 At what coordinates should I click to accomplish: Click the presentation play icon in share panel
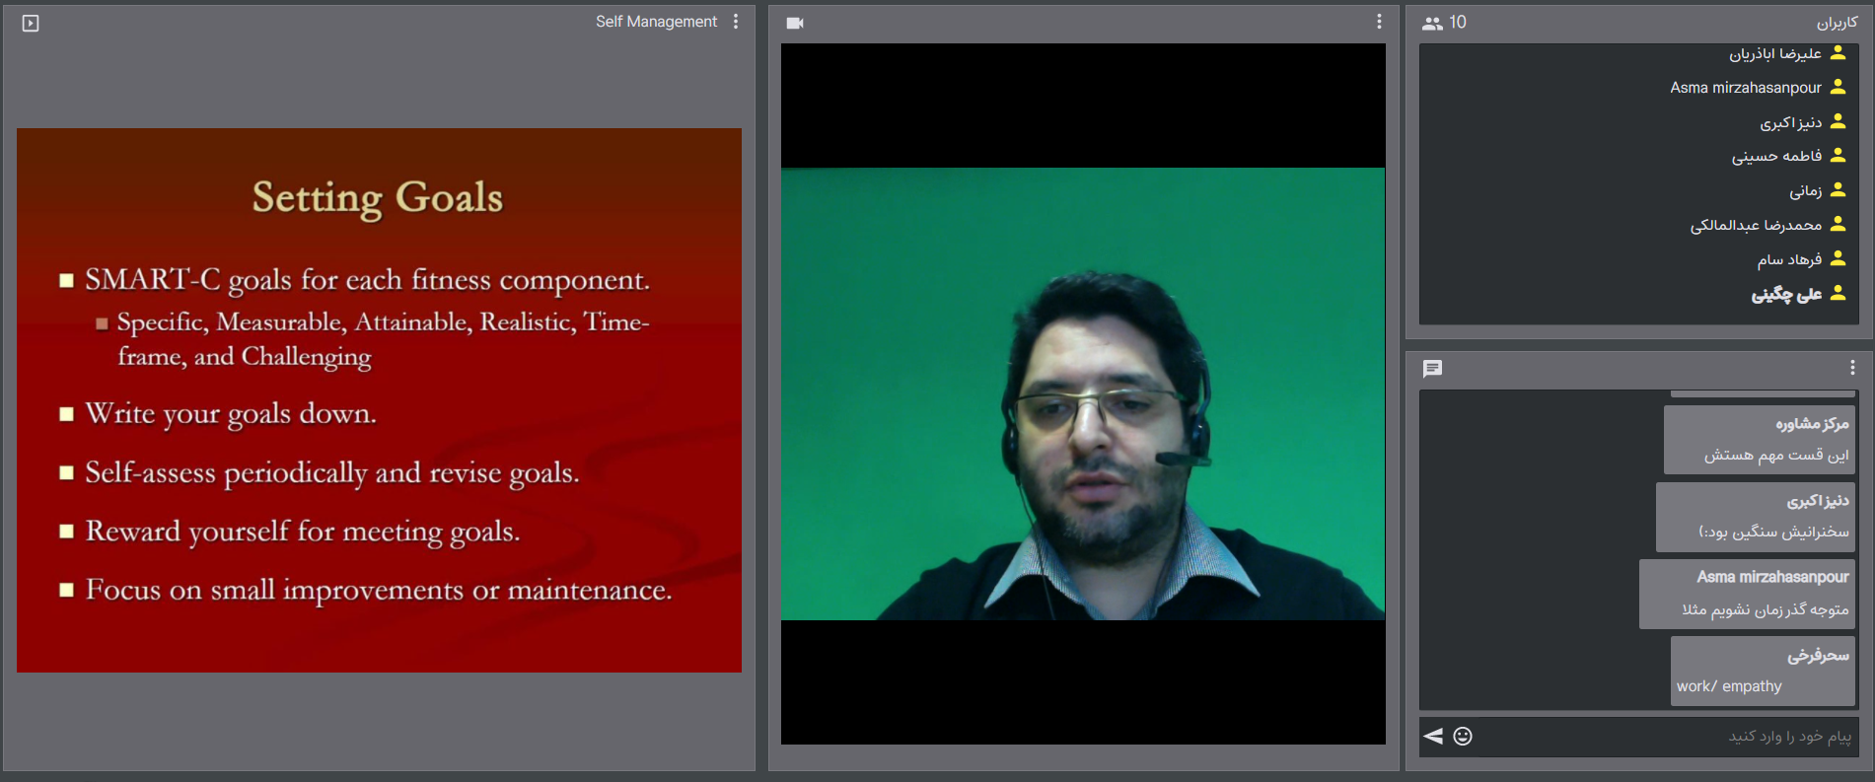[31, 23]
